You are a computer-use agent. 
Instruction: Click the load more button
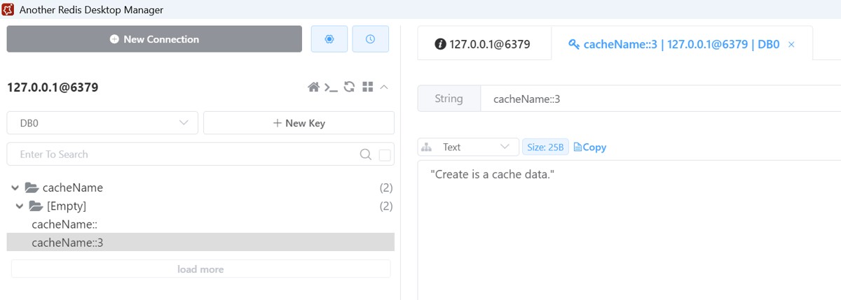click(200, 269)
